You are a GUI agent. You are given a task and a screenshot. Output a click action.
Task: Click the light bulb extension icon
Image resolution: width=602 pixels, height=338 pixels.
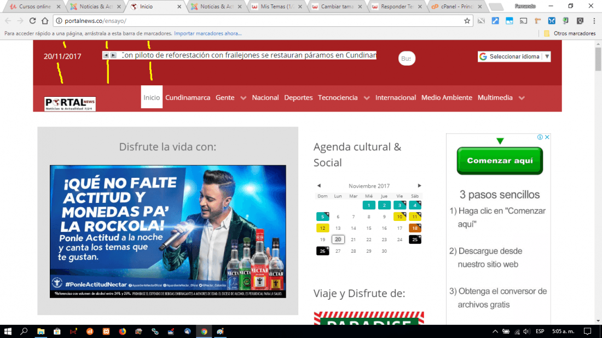coord(580,21)
